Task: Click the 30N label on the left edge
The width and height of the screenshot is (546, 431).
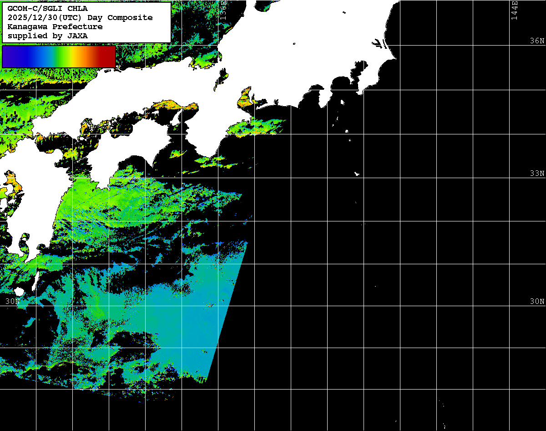Action: pyautogui.click(x=13, y=301)
